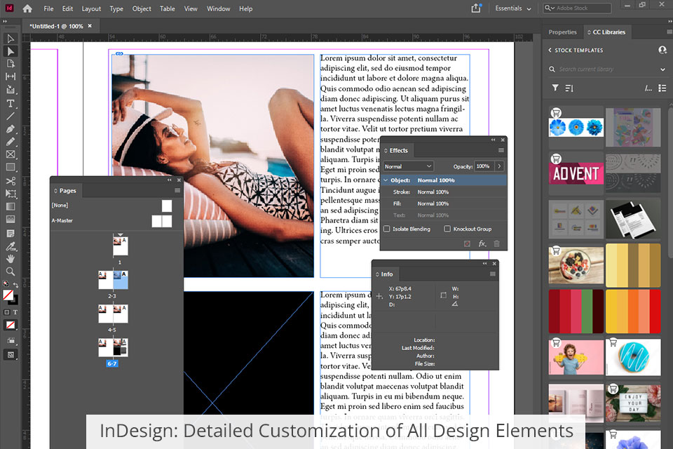Go back via Stock Templates back arrow

(550, 51)
